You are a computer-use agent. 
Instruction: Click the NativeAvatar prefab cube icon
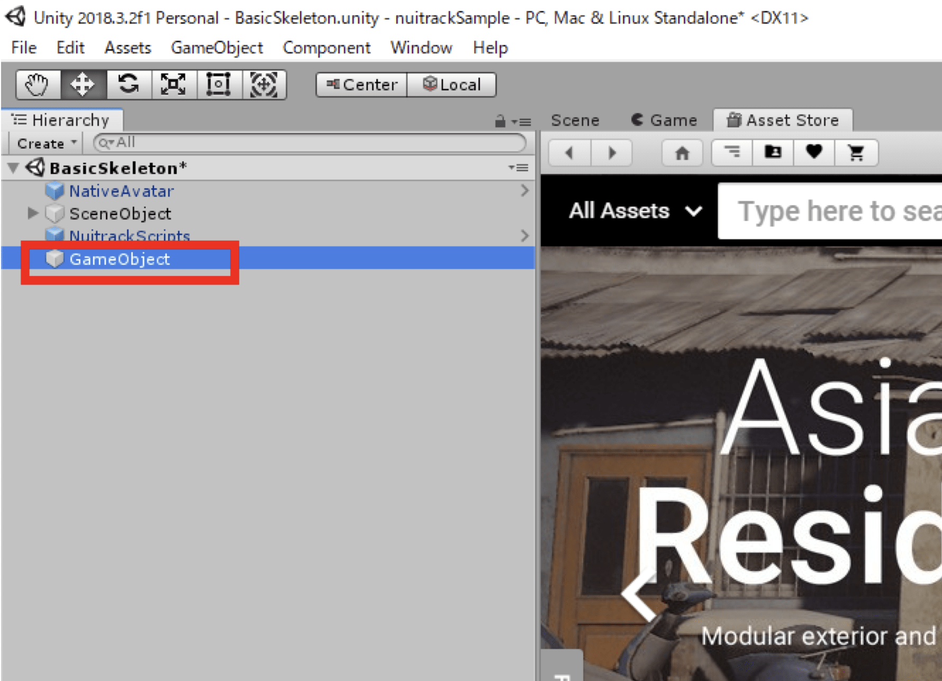(x=54, y=191)
